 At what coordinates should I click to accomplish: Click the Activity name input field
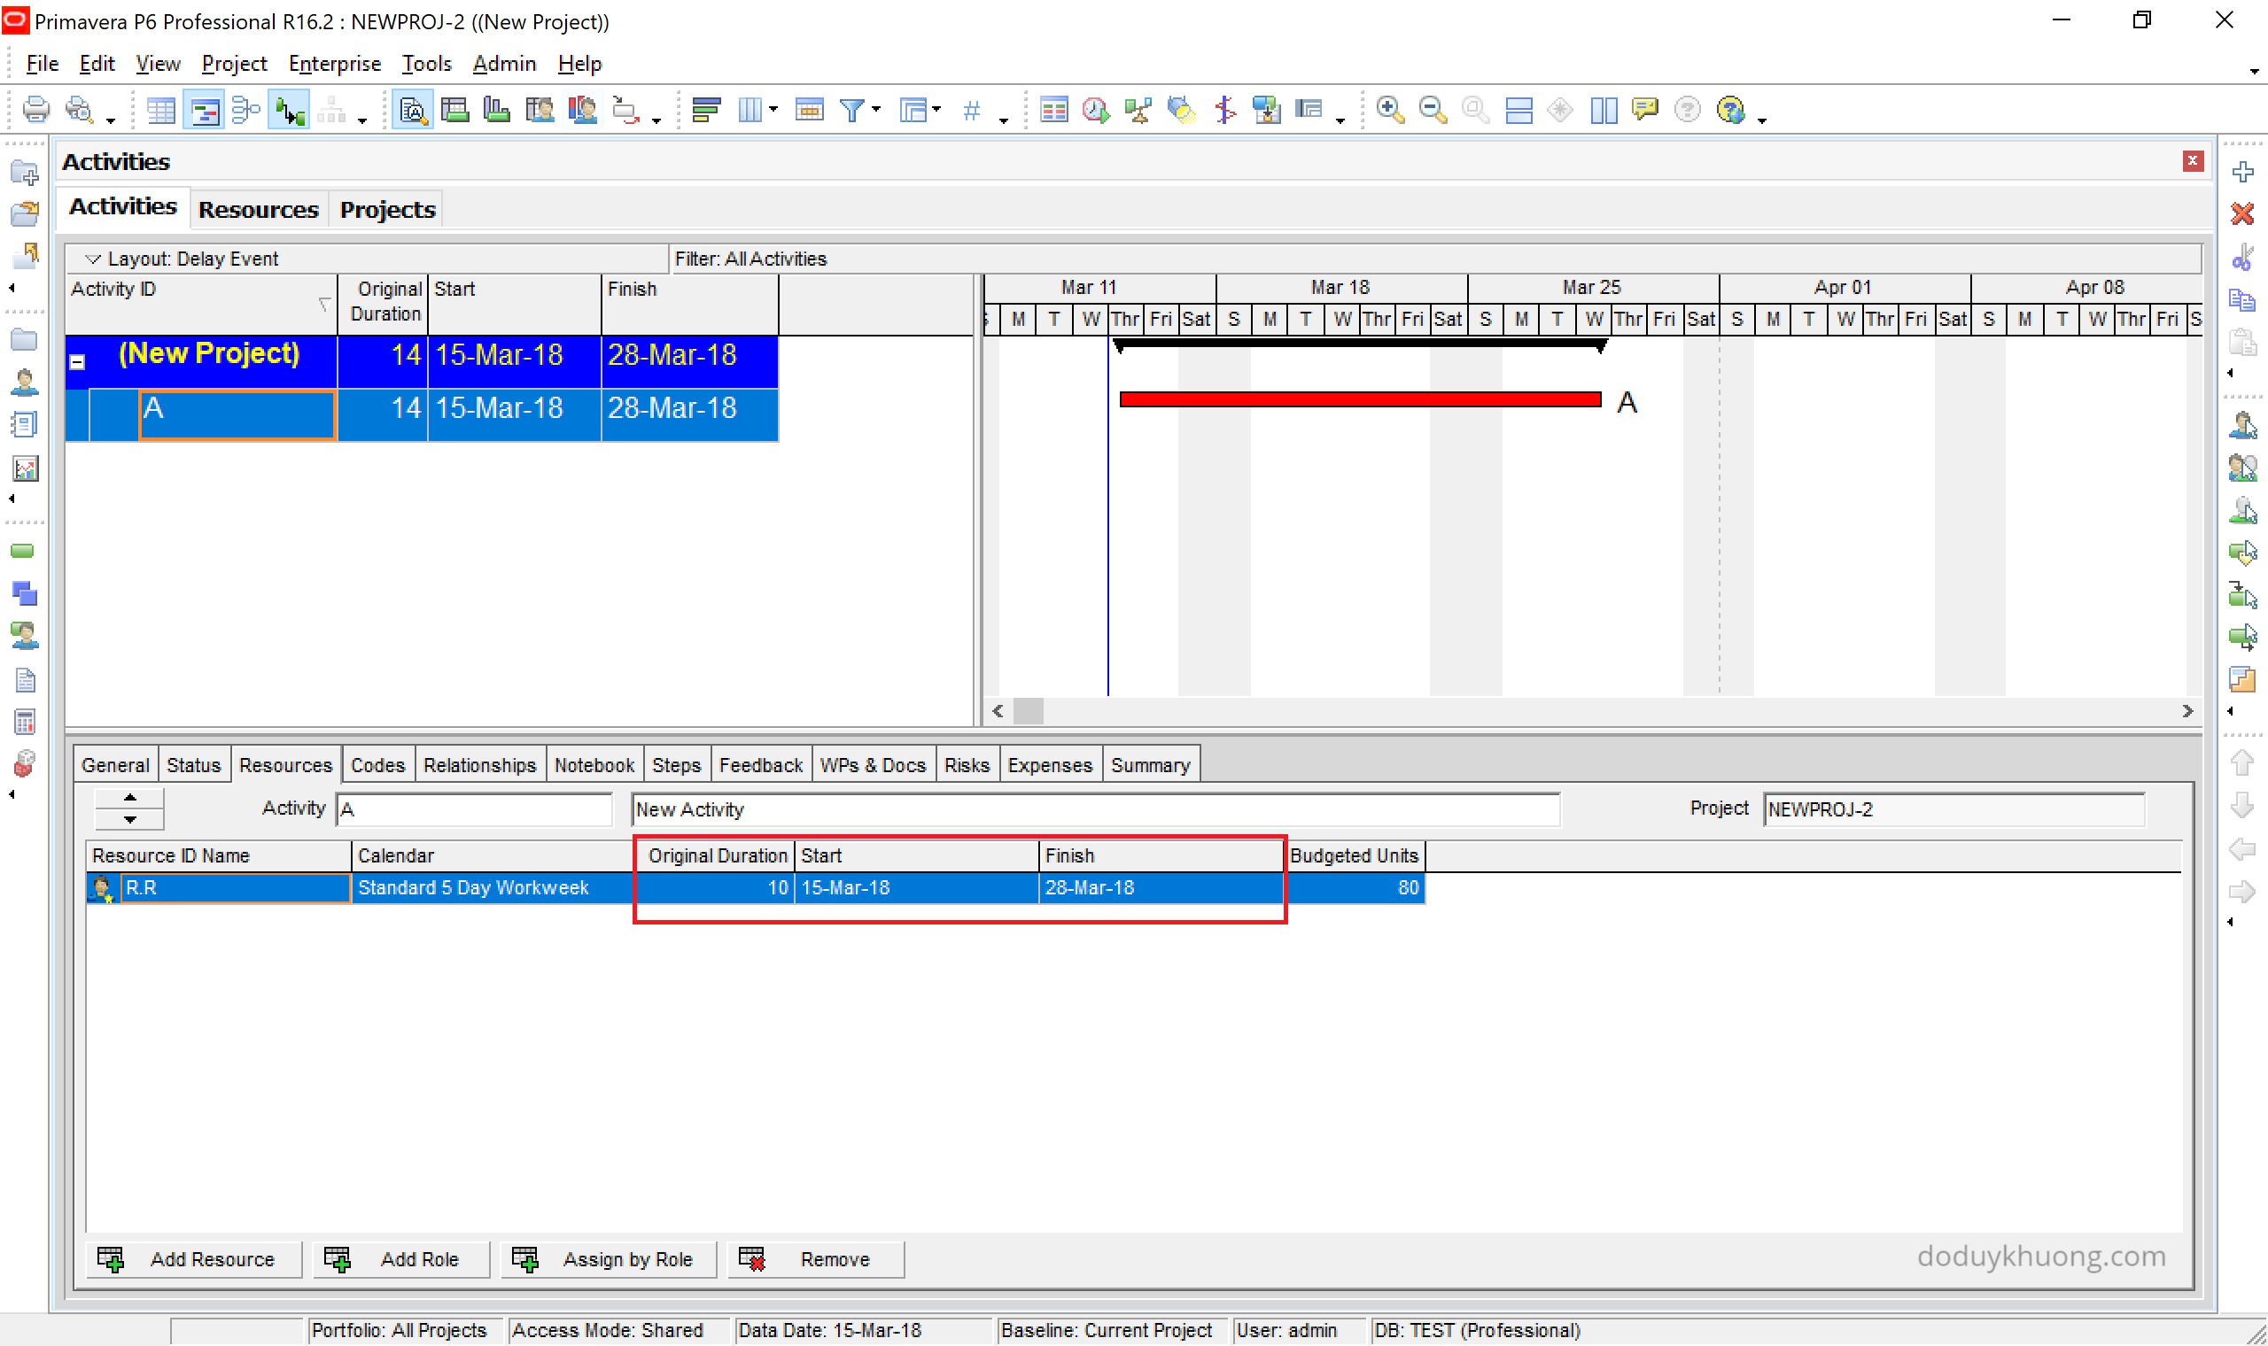1094,809
